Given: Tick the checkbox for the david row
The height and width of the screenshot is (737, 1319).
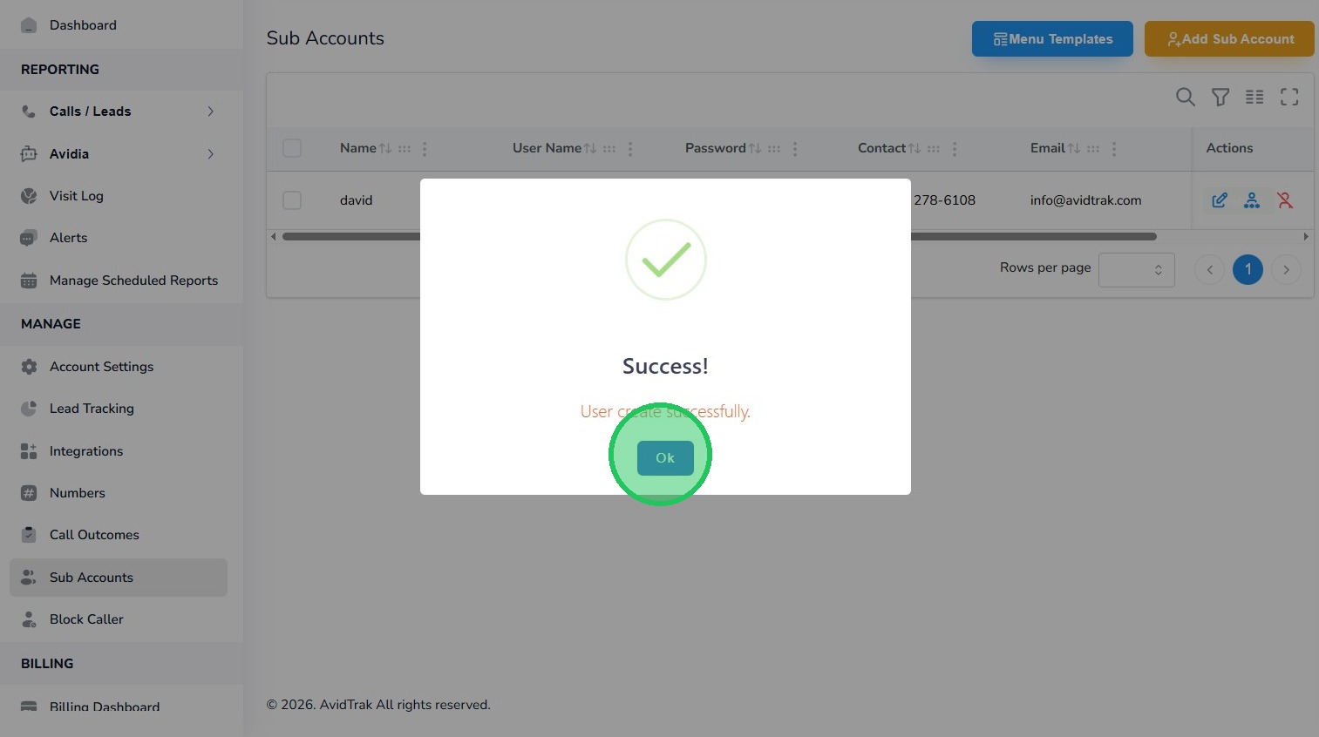Looking at the screenshot, I should click(x=292, y=200).
